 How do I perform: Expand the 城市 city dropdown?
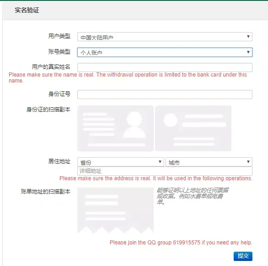pos(209,162)
